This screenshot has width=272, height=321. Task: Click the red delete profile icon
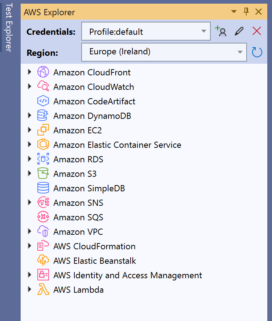pyautogui.click(x=257, y=31)
